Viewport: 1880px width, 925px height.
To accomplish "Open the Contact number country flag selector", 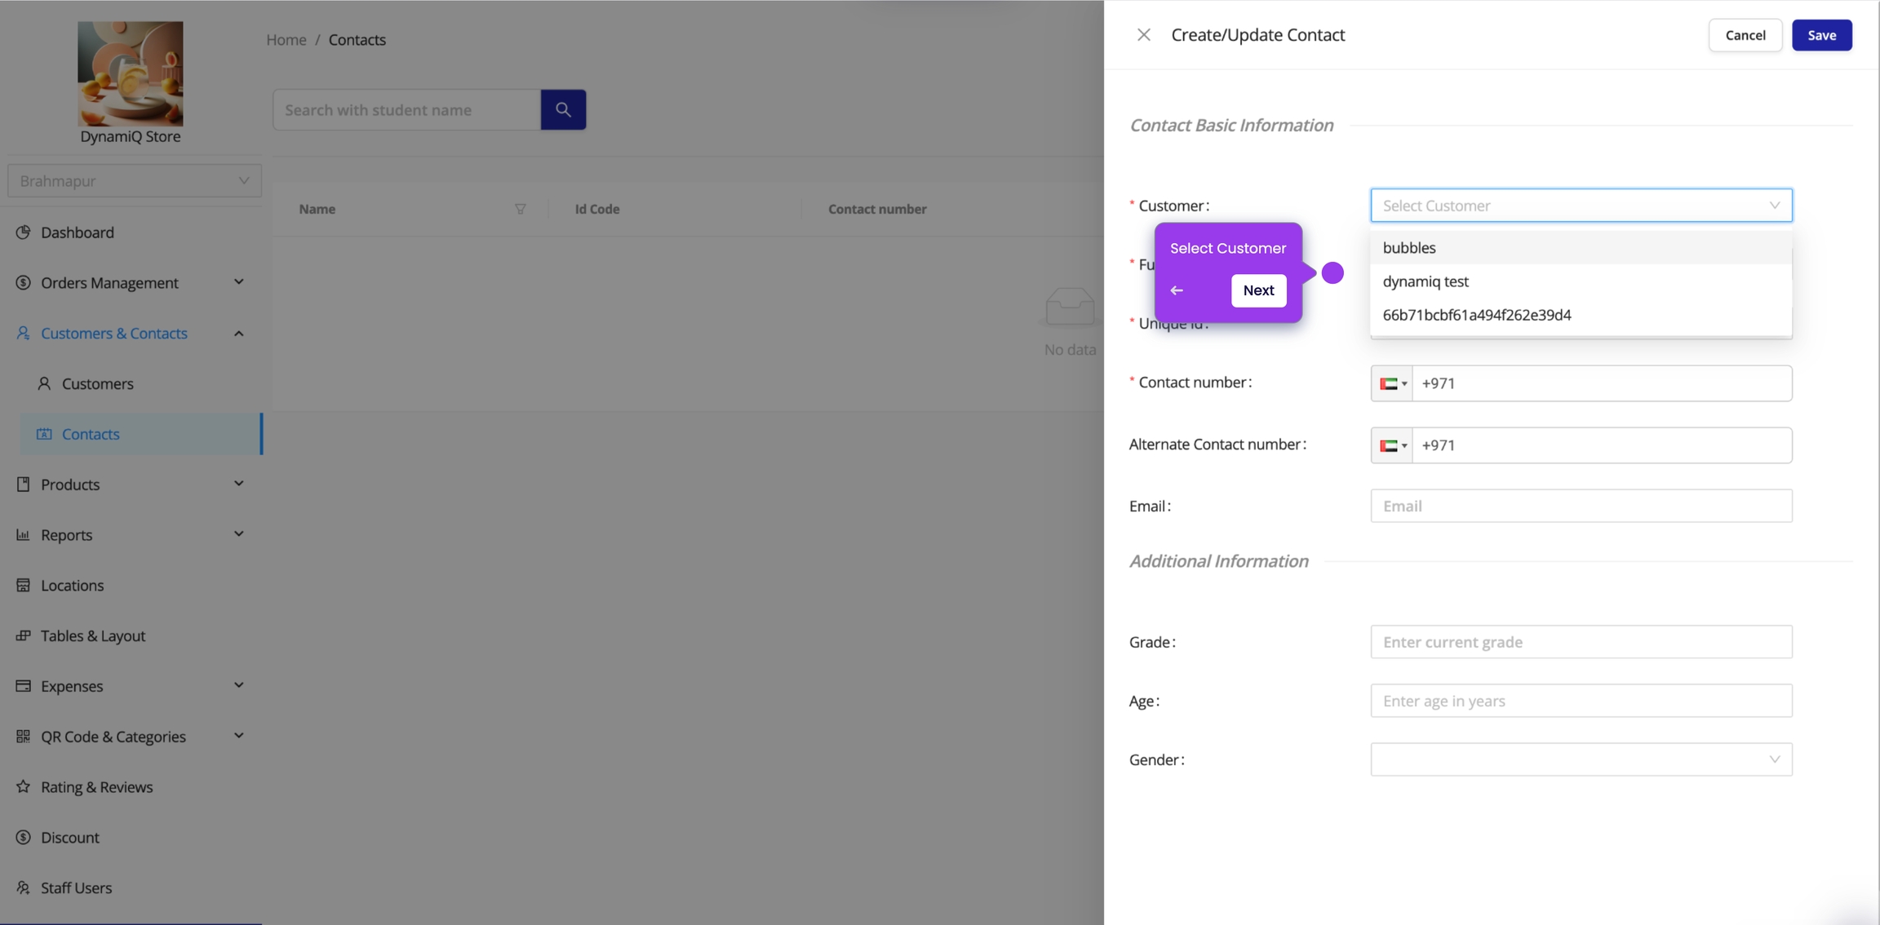I will click(1392, 383).
